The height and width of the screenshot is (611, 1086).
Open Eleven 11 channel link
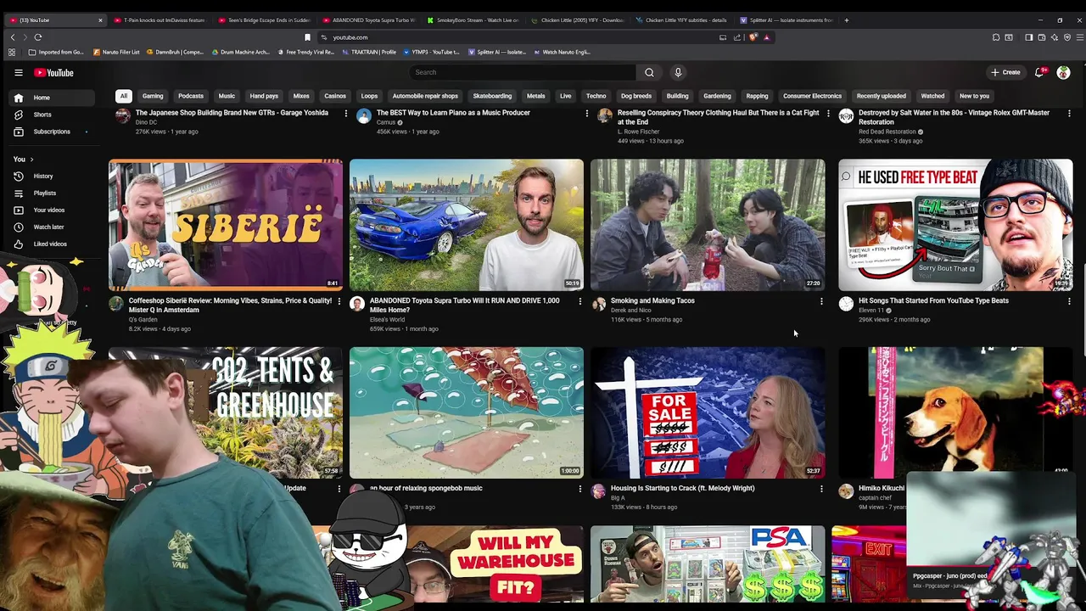coord(871,311)
